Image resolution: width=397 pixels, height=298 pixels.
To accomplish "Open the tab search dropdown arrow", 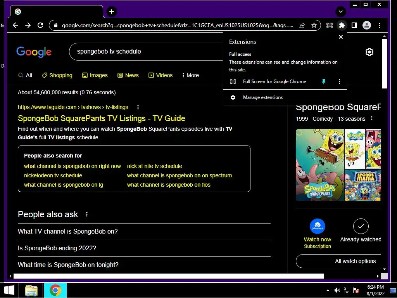I will (x=340, y=12).
